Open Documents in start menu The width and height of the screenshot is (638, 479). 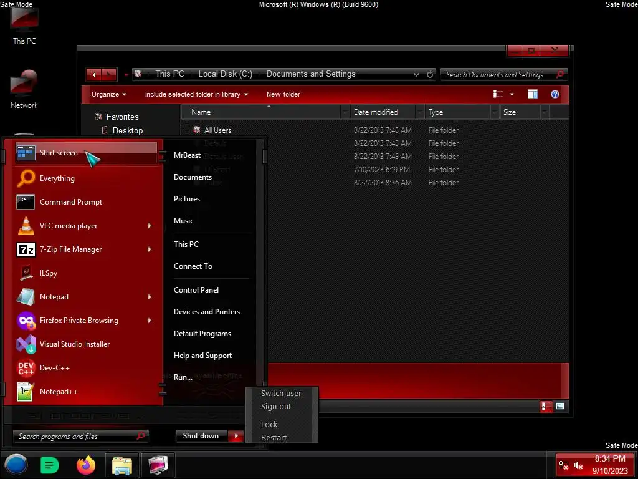click(193, 177)
